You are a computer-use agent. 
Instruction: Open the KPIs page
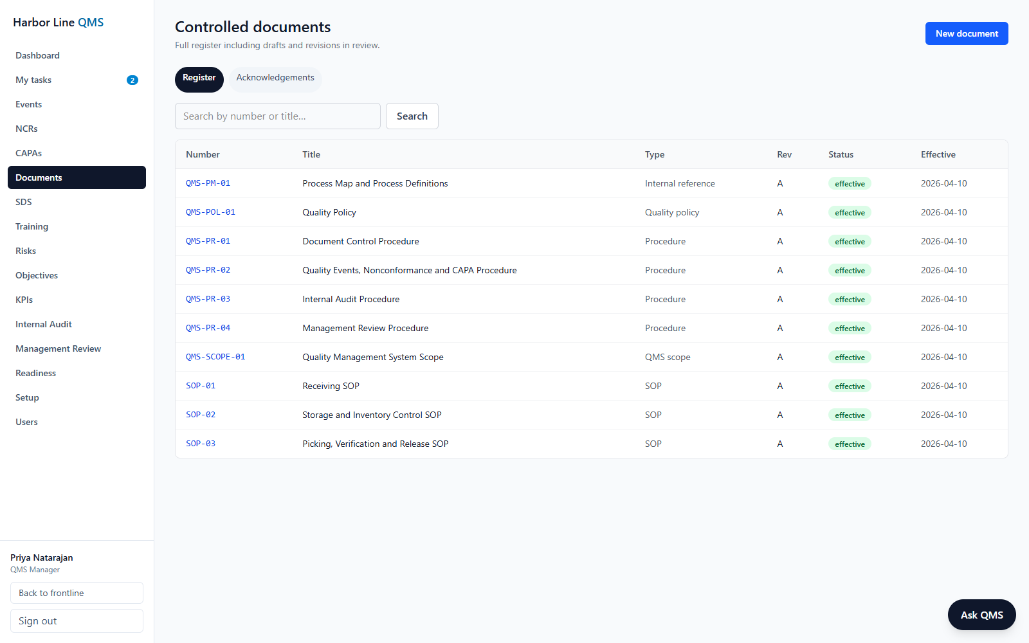tap(77, 300)
